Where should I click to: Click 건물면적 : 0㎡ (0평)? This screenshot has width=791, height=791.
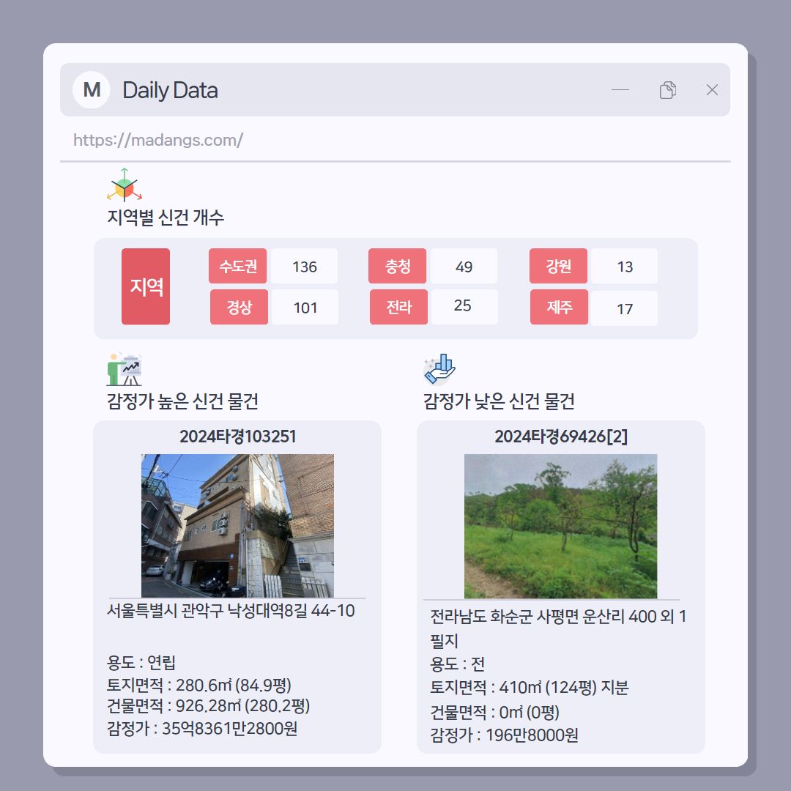(x=494, y=713)
